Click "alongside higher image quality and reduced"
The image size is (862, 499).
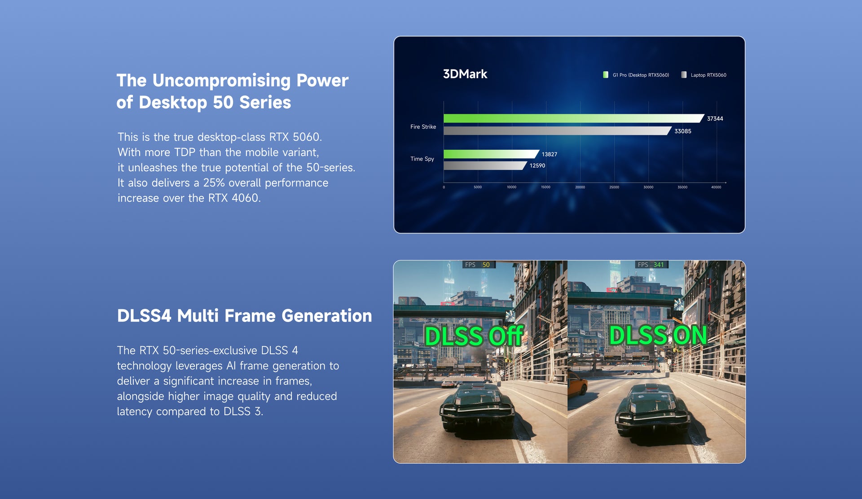[227, 396]
